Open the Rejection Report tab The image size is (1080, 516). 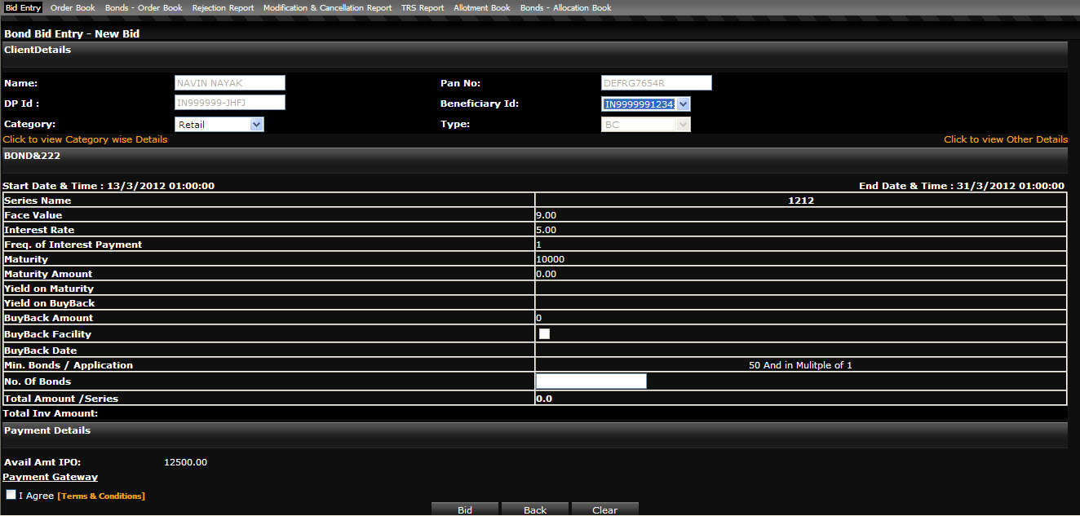pyautogui.click(x=223, y=8)
